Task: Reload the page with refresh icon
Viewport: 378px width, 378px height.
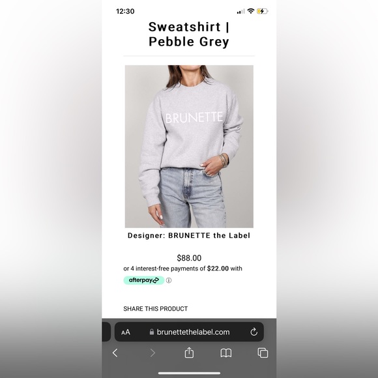Action: [254, 332]
